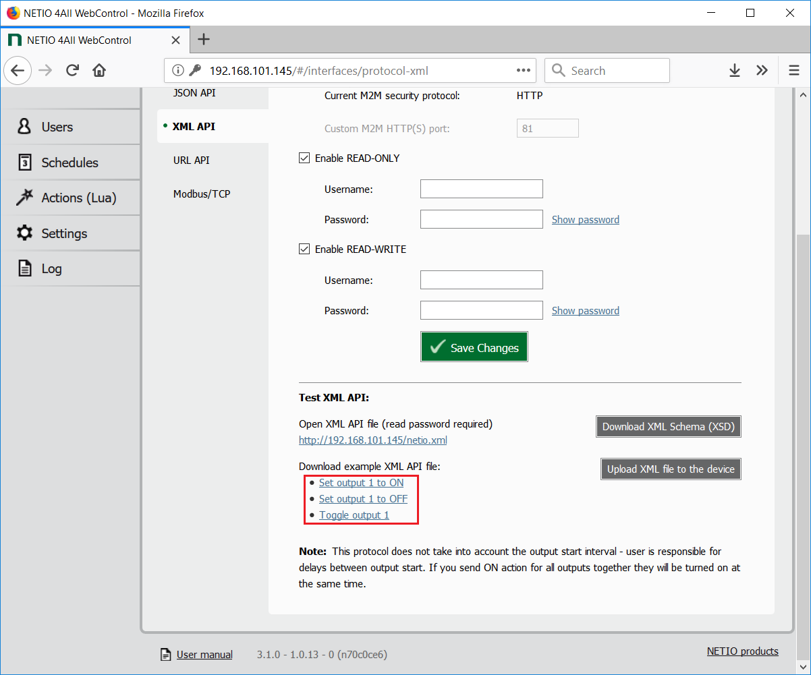Focus the READ-ONLY Password field
This screenshot has height=675, width=811.
click(482, 219)
